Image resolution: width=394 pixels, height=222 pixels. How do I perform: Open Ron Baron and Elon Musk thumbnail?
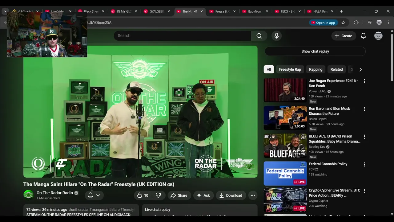285,118
